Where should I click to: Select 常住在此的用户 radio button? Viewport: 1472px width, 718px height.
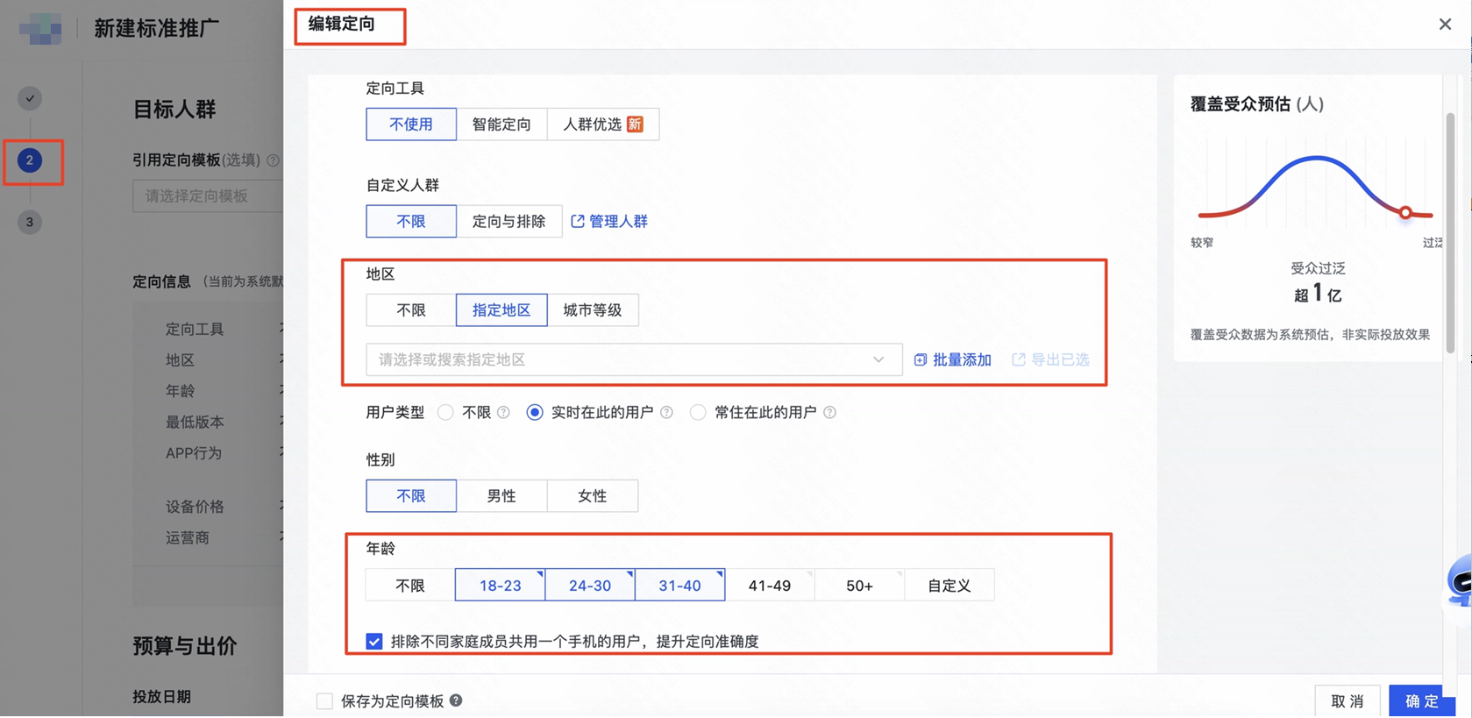(x=698, y=413)
